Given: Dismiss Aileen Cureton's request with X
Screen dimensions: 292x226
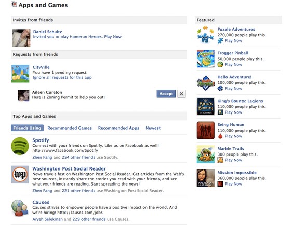Looking at the screenshot, I should 181,94.
